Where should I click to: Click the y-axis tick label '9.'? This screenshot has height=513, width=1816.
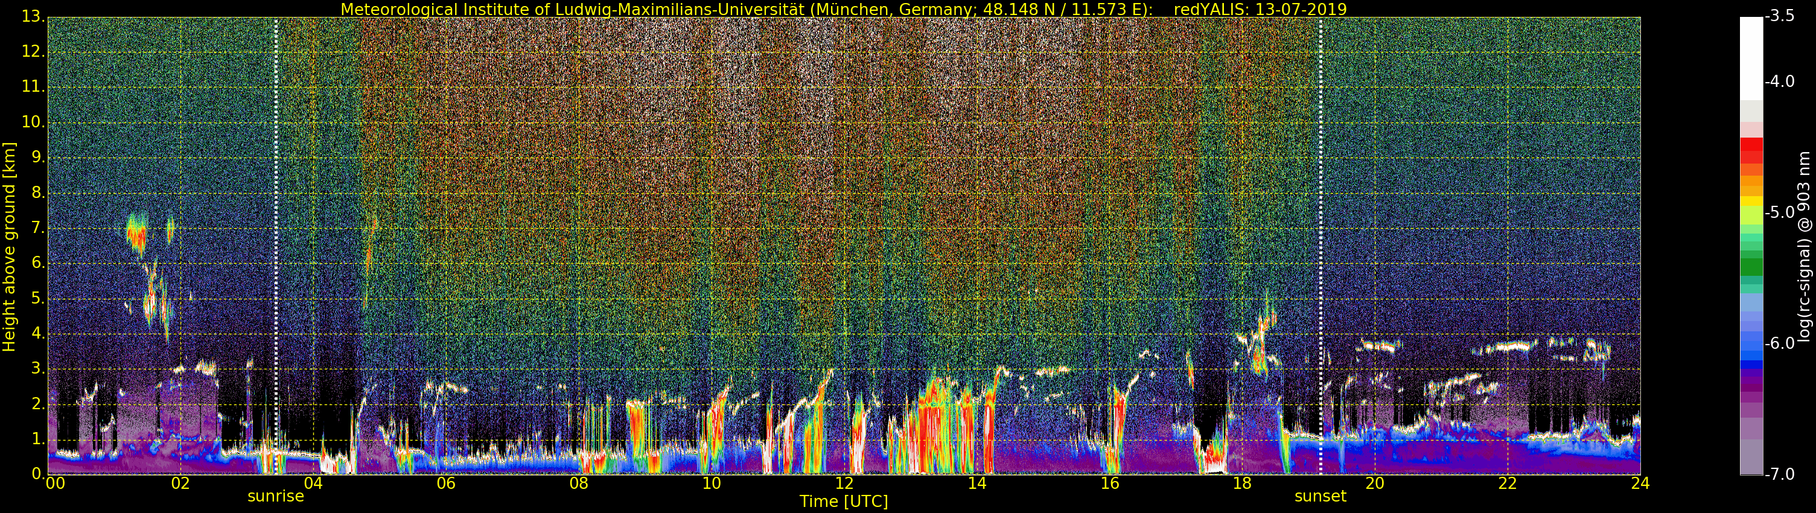[x=37, y=158]
